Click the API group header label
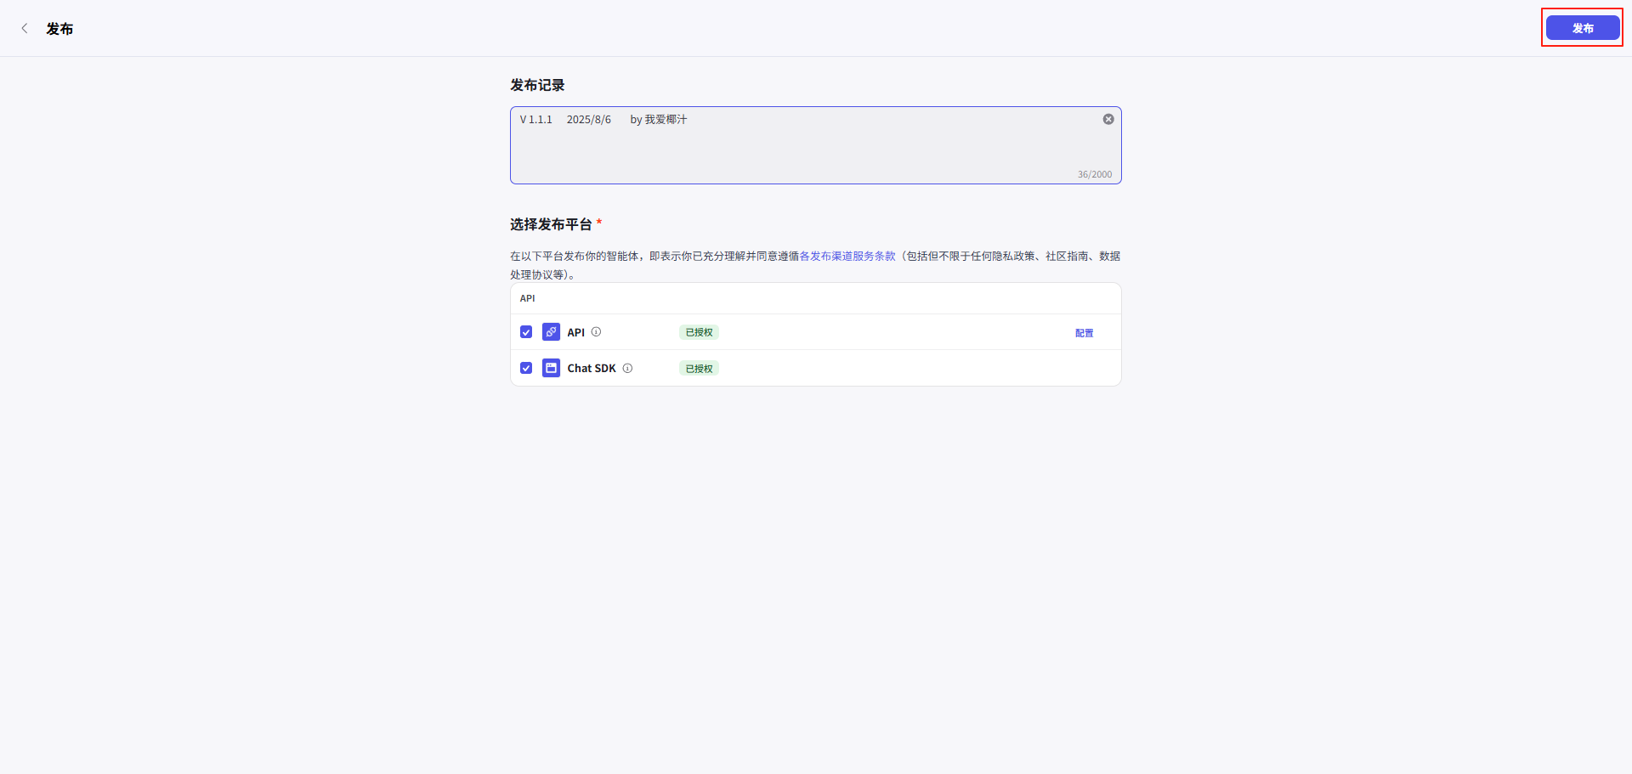The height and width of the screenshot is (774, 1632). coord(528,298)
